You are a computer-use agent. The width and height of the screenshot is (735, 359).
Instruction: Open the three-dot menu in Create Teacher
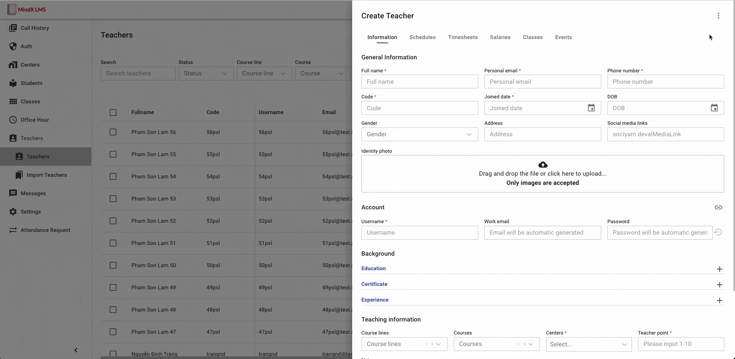tap(718, 16)
